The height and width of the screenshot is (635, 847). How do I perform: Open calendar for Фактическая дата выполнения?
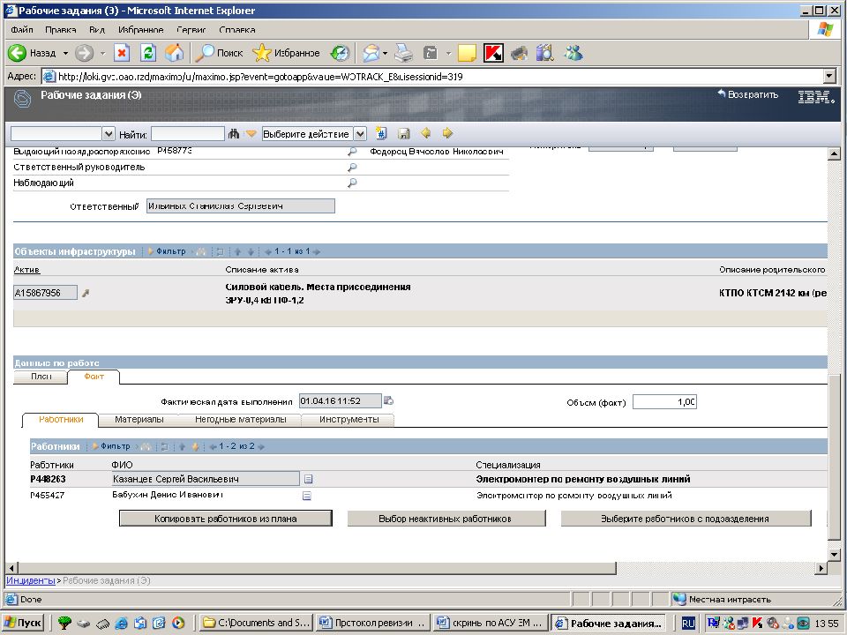(x=388, y=400)
